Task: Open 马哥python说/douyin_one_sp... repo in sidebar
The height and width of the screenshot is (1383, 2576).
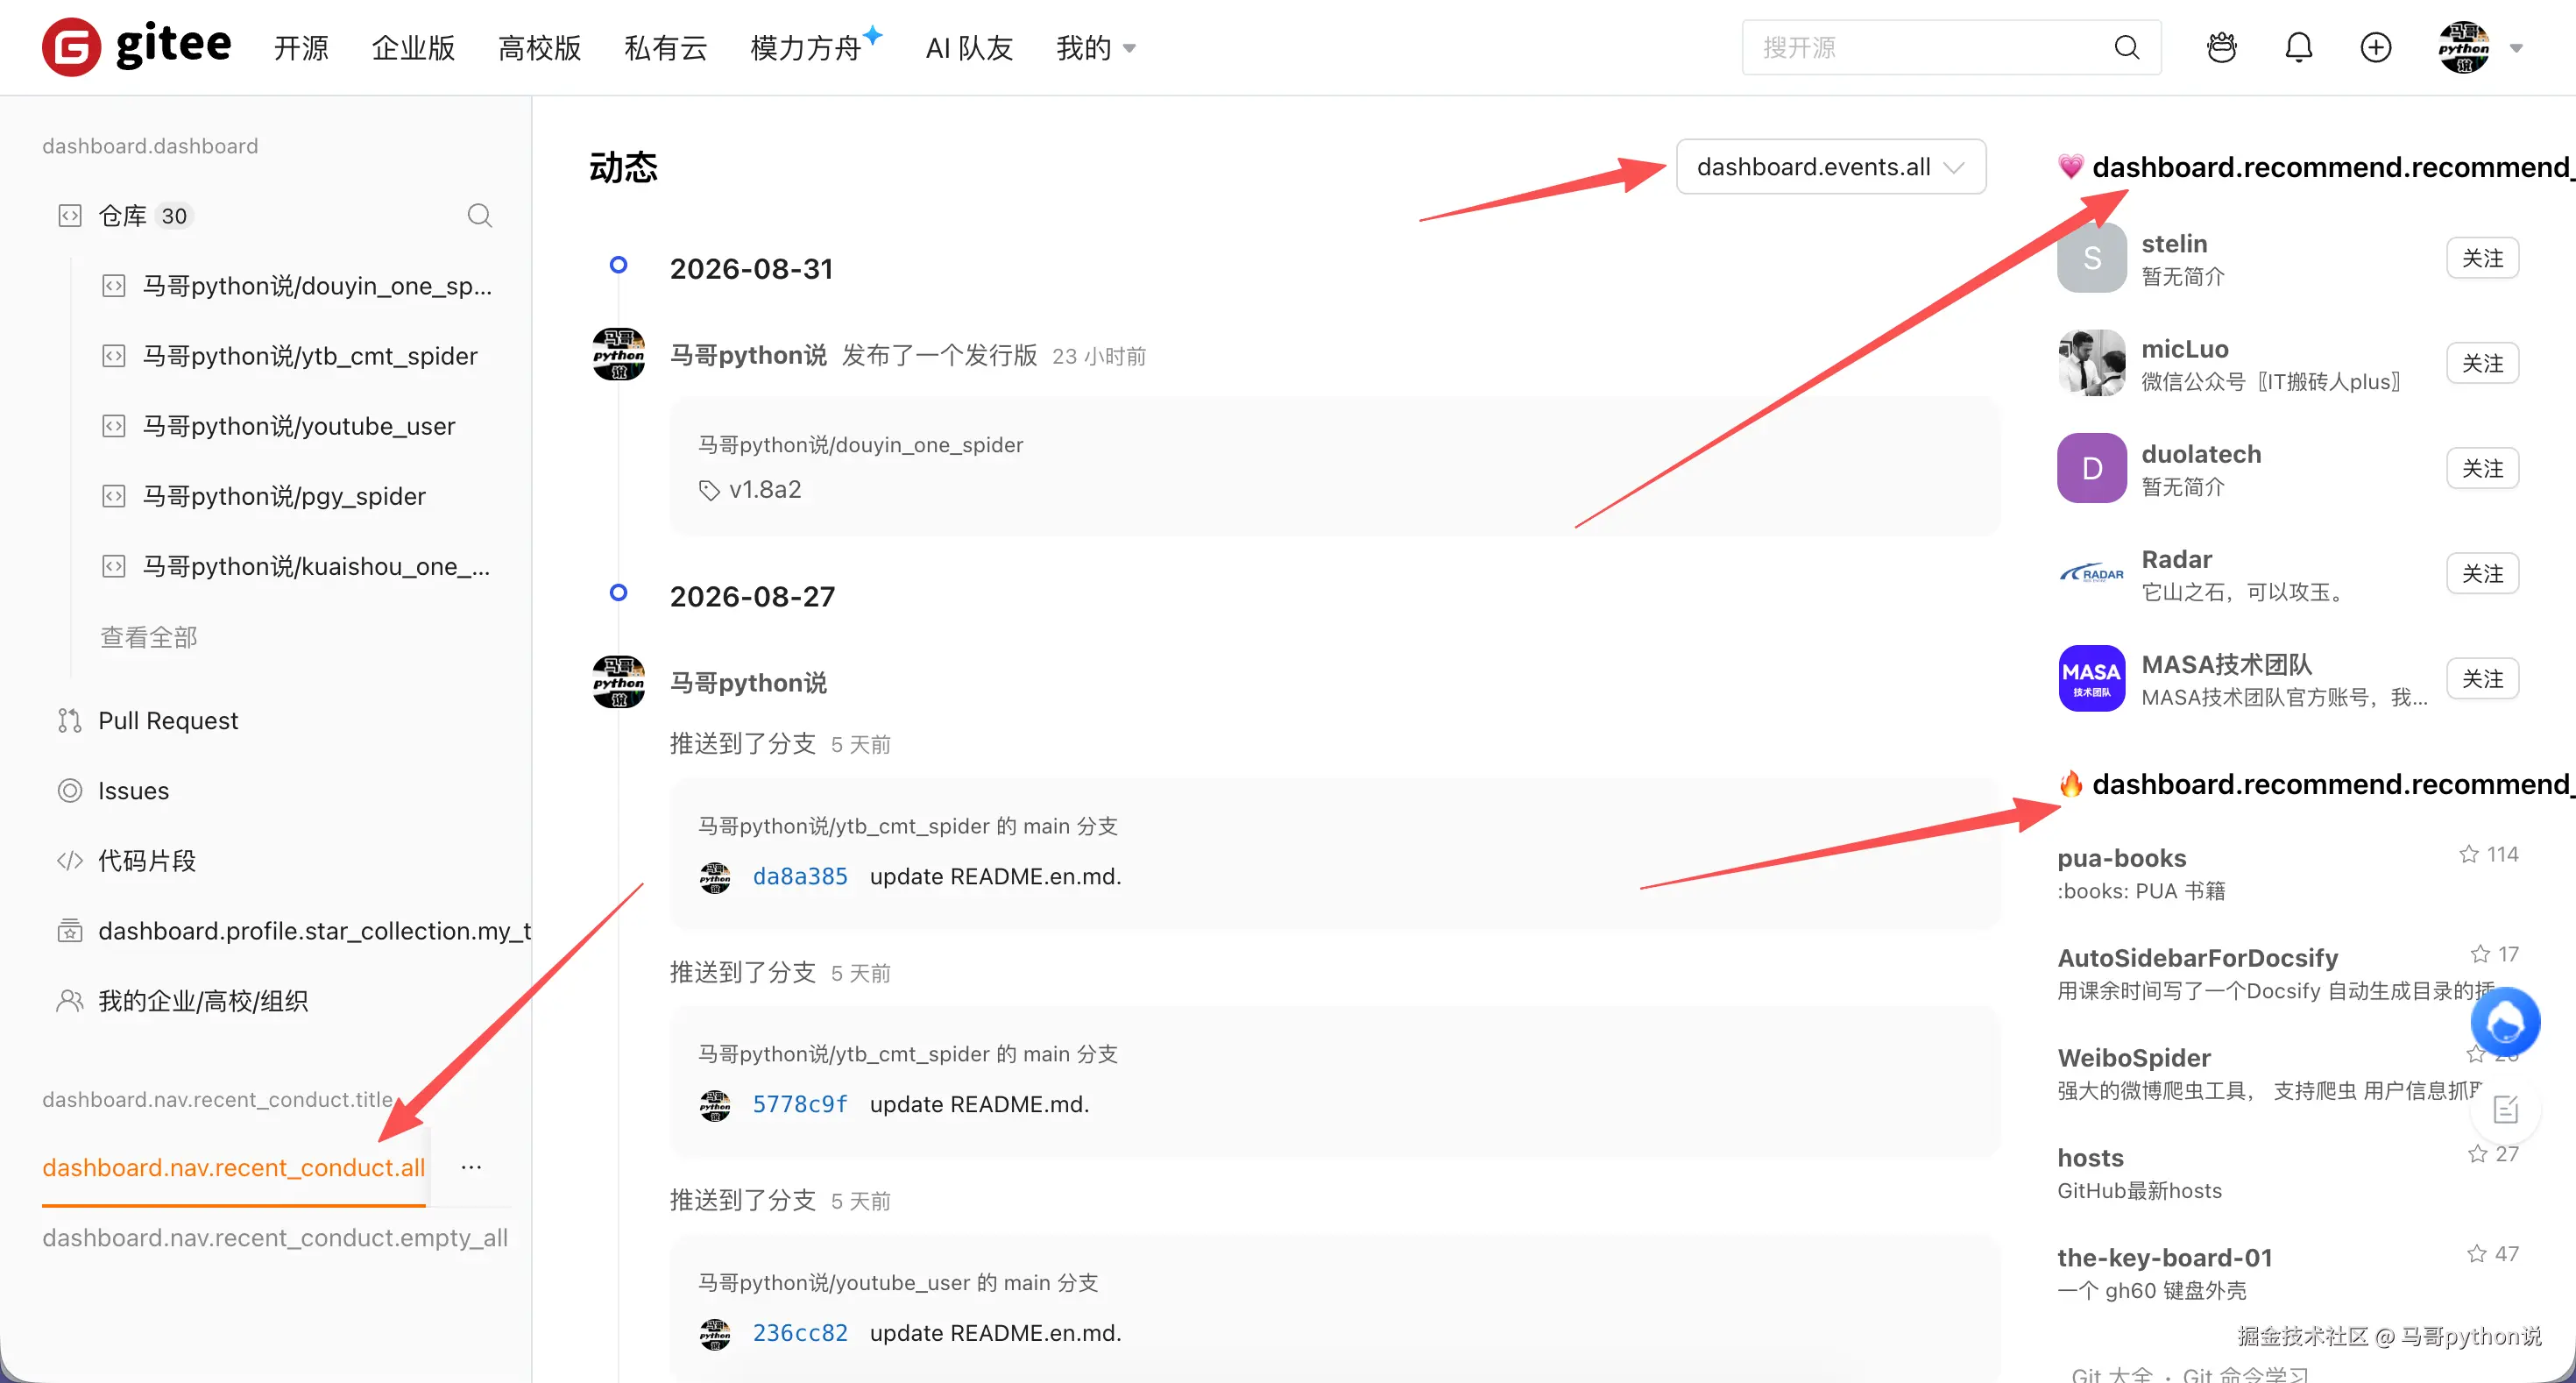Action: pyautogui.click(x=316, y=286)
